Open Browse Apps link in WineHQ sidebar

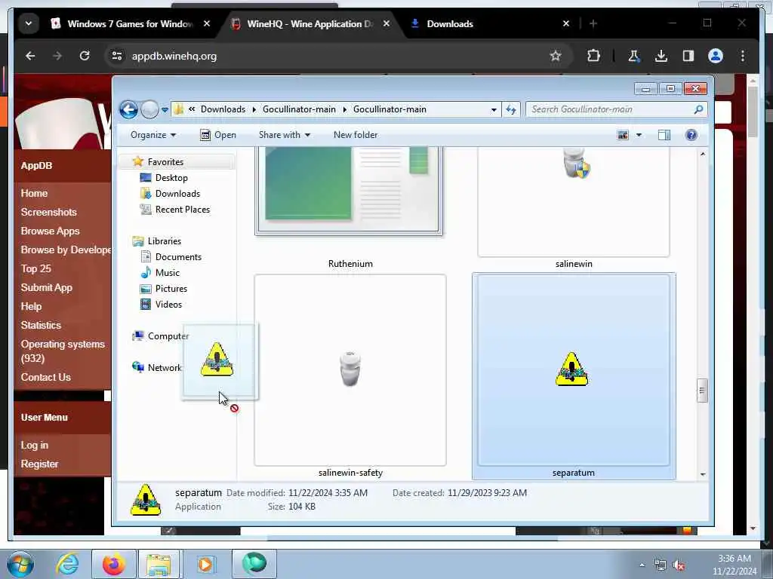(x=50, y=231)
